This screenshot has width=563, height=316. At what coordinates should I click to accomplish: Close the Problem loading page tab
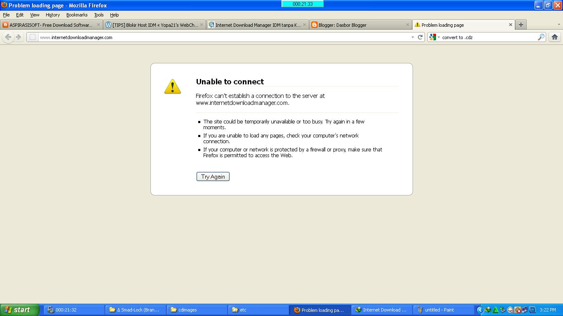click(x=511, y=25)
